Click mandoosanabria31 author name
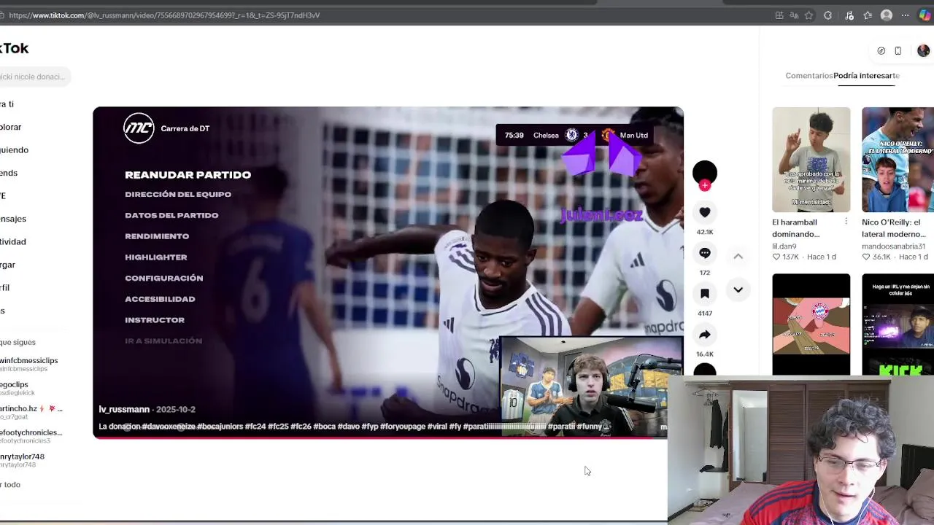This screenshot has height=525, width=934. (893, 246)
